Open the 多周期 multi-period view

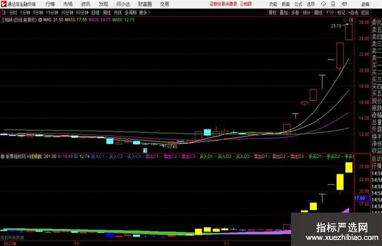point(131,13)
